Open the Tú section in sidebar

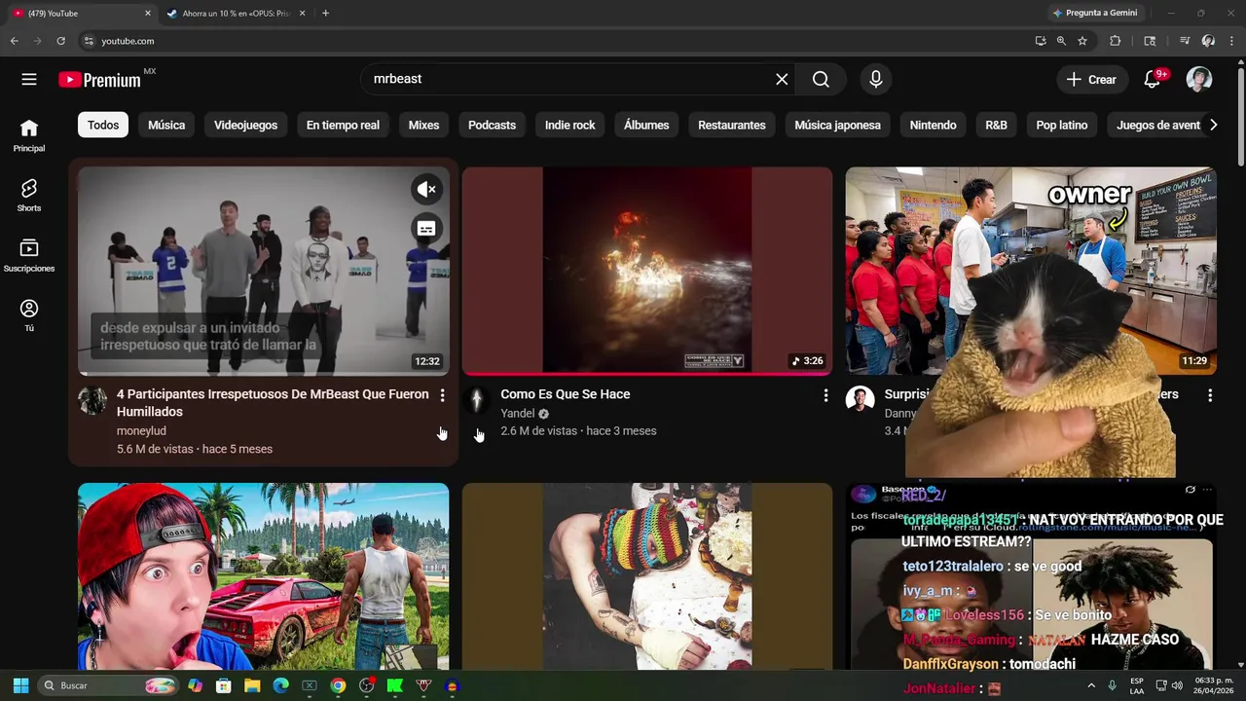point(29,315)
